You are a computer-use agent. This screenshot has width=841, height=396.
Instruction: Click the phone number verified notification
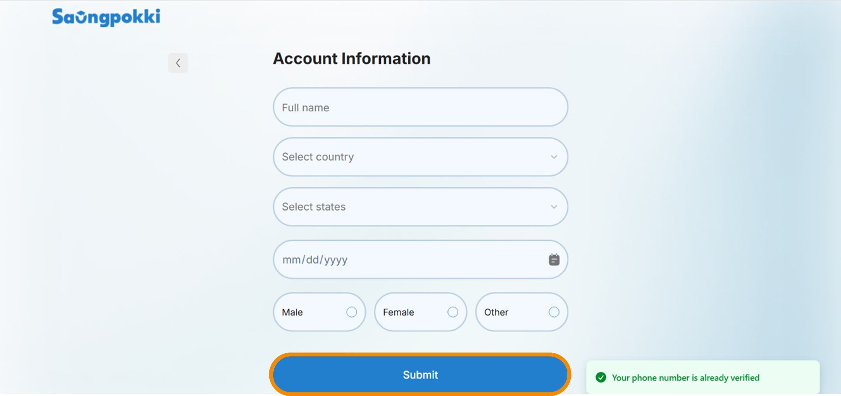click(703, 377)
